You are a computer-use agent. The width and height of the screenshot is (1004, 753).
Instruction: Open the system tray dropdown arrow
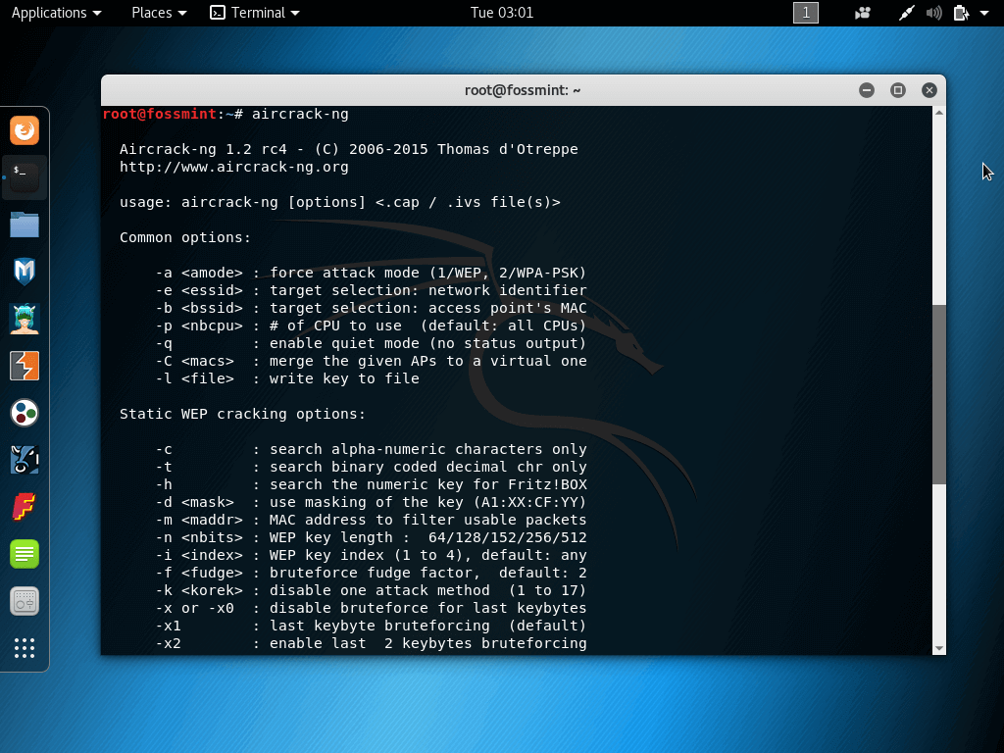coord(986,13)
